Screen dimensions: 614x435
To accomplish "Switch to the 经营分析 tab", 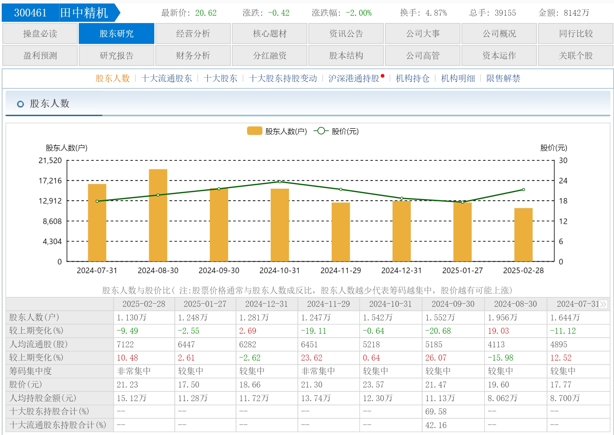I will [x=193, y=34].
